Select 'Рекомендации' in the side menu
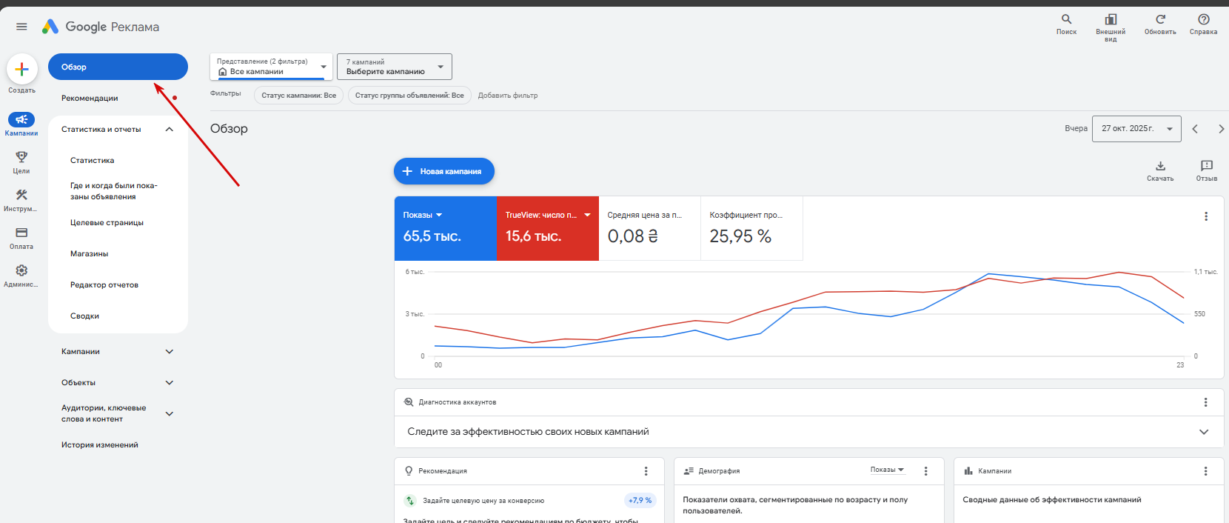Image resolution: width=1229 pixels, height=523 pixels. pos(90,99)
